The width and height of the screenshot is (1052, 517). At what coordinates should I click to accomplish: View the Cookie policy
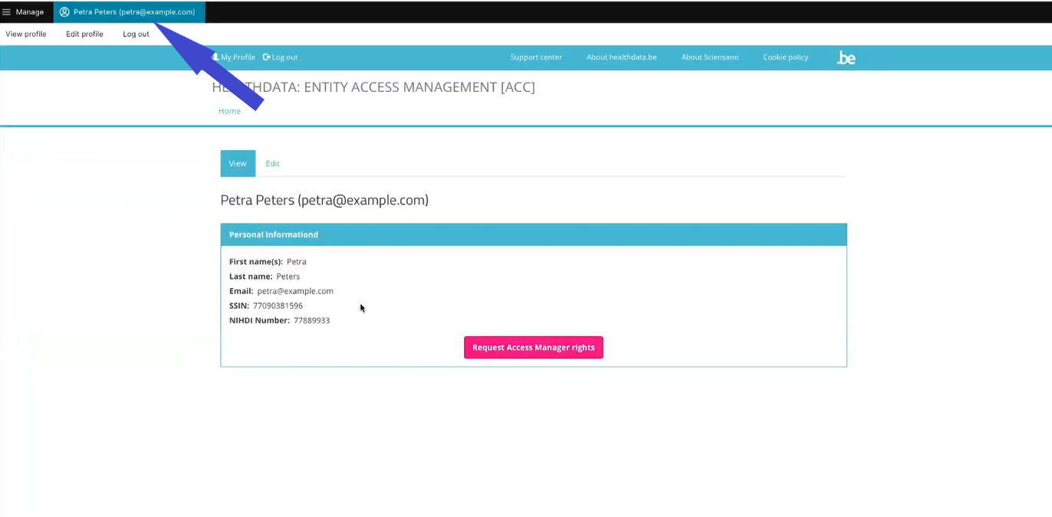[x=785, y=57]
